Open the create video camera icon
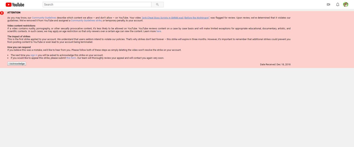 point(328,4)
